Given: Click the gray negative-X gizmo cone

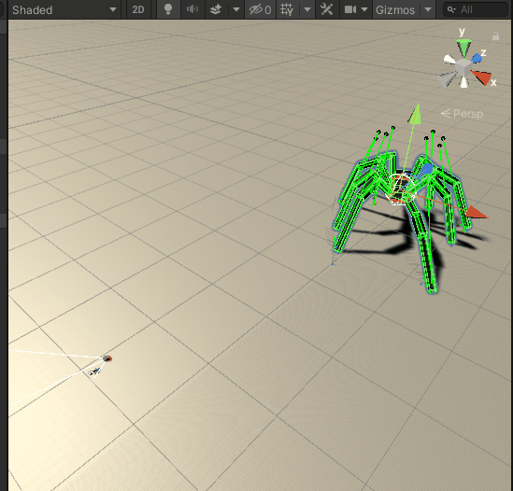Looking at the screenshot, I should [446, 79].
